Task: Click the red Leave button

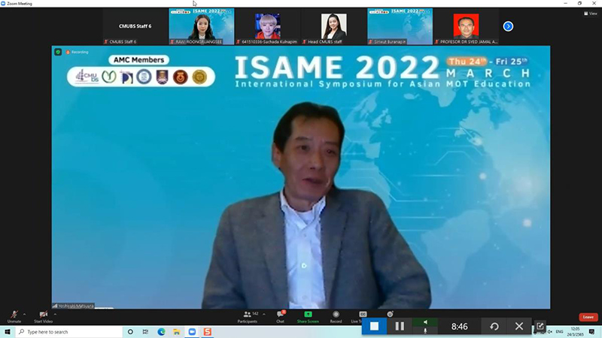Action: click(588, 317)
